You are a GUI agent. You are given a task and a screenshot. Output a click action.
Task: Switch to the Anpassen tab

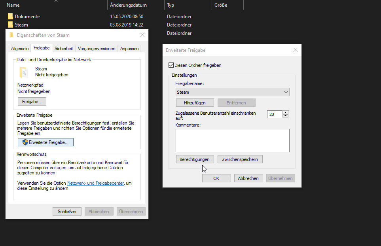[129, 49]
